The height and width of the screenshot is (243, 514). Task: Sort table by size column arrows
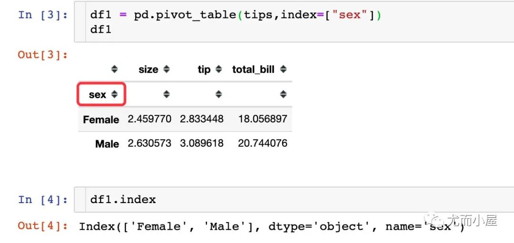coord(167,69)
